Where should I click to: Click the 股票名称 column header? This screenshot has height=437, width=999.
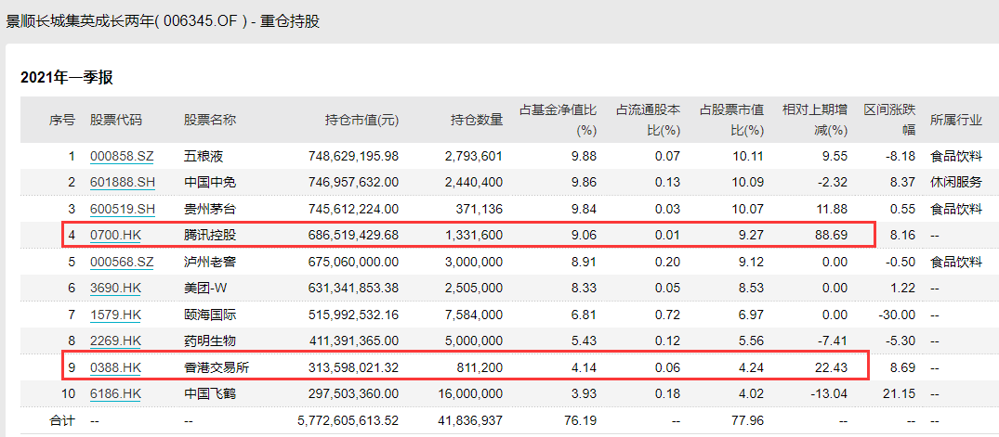point(210,120)
